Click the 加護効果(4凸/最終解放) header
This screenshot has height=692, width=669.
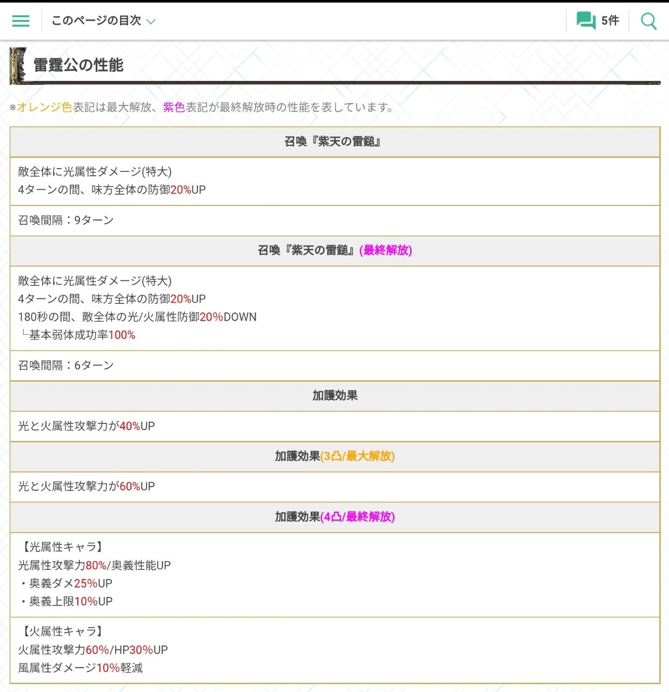coord(334,517)
